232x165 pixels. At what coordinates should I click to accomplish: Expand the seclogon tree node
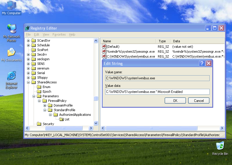click(x=28, y=59)
